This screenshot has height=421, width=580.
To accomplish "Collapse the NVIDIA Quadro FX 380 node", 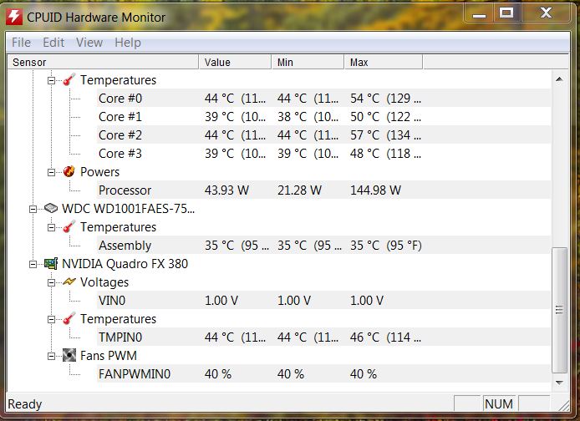I will click(33, 264).
